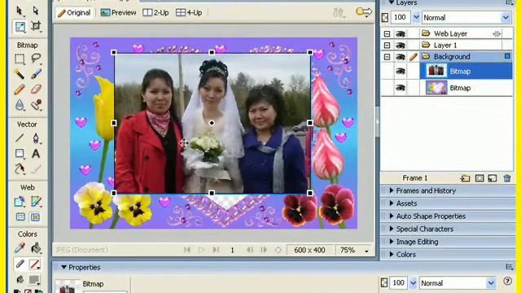This screenshot has height=293, width=521.
Task: Open the 75% zoom dropdown
Action: coord(366,251)
